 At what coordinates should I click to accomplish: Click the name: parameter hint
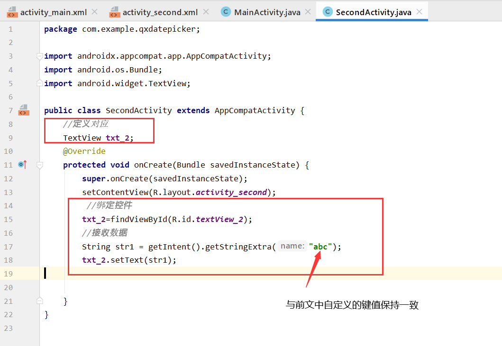point(292,246)
